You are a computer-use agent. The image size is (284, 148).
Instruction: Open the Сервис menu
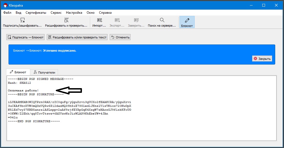pos(56,13)
